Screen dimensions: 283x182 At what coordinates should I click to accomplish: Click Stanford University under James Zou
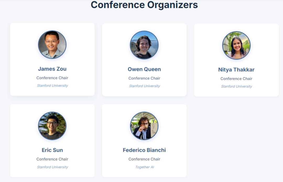pyautogui.click(x=52, y=86)
